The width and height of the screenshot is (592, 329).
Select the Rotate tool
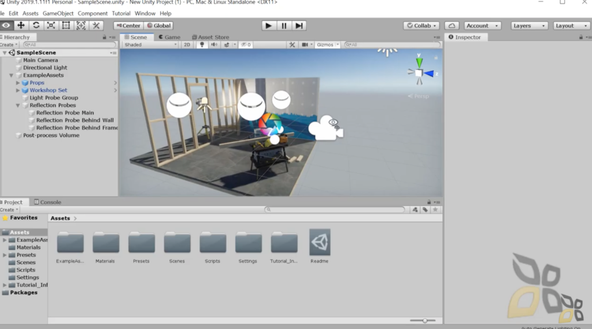tap(36, 25)
